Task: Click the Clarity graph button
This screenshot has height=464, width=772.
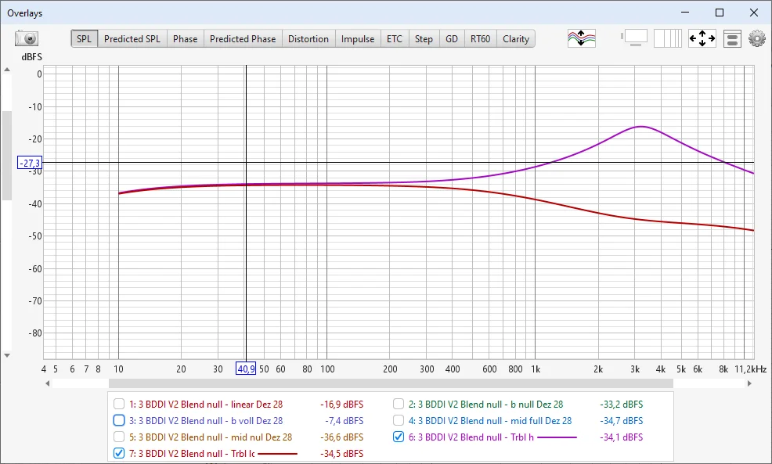Action: coord(516,39)
